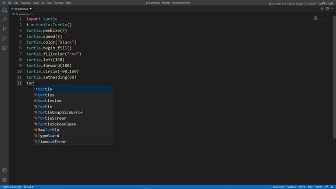
Task: Choose 'TimeoutError' suggestion
Action: (x=73, y=141)
